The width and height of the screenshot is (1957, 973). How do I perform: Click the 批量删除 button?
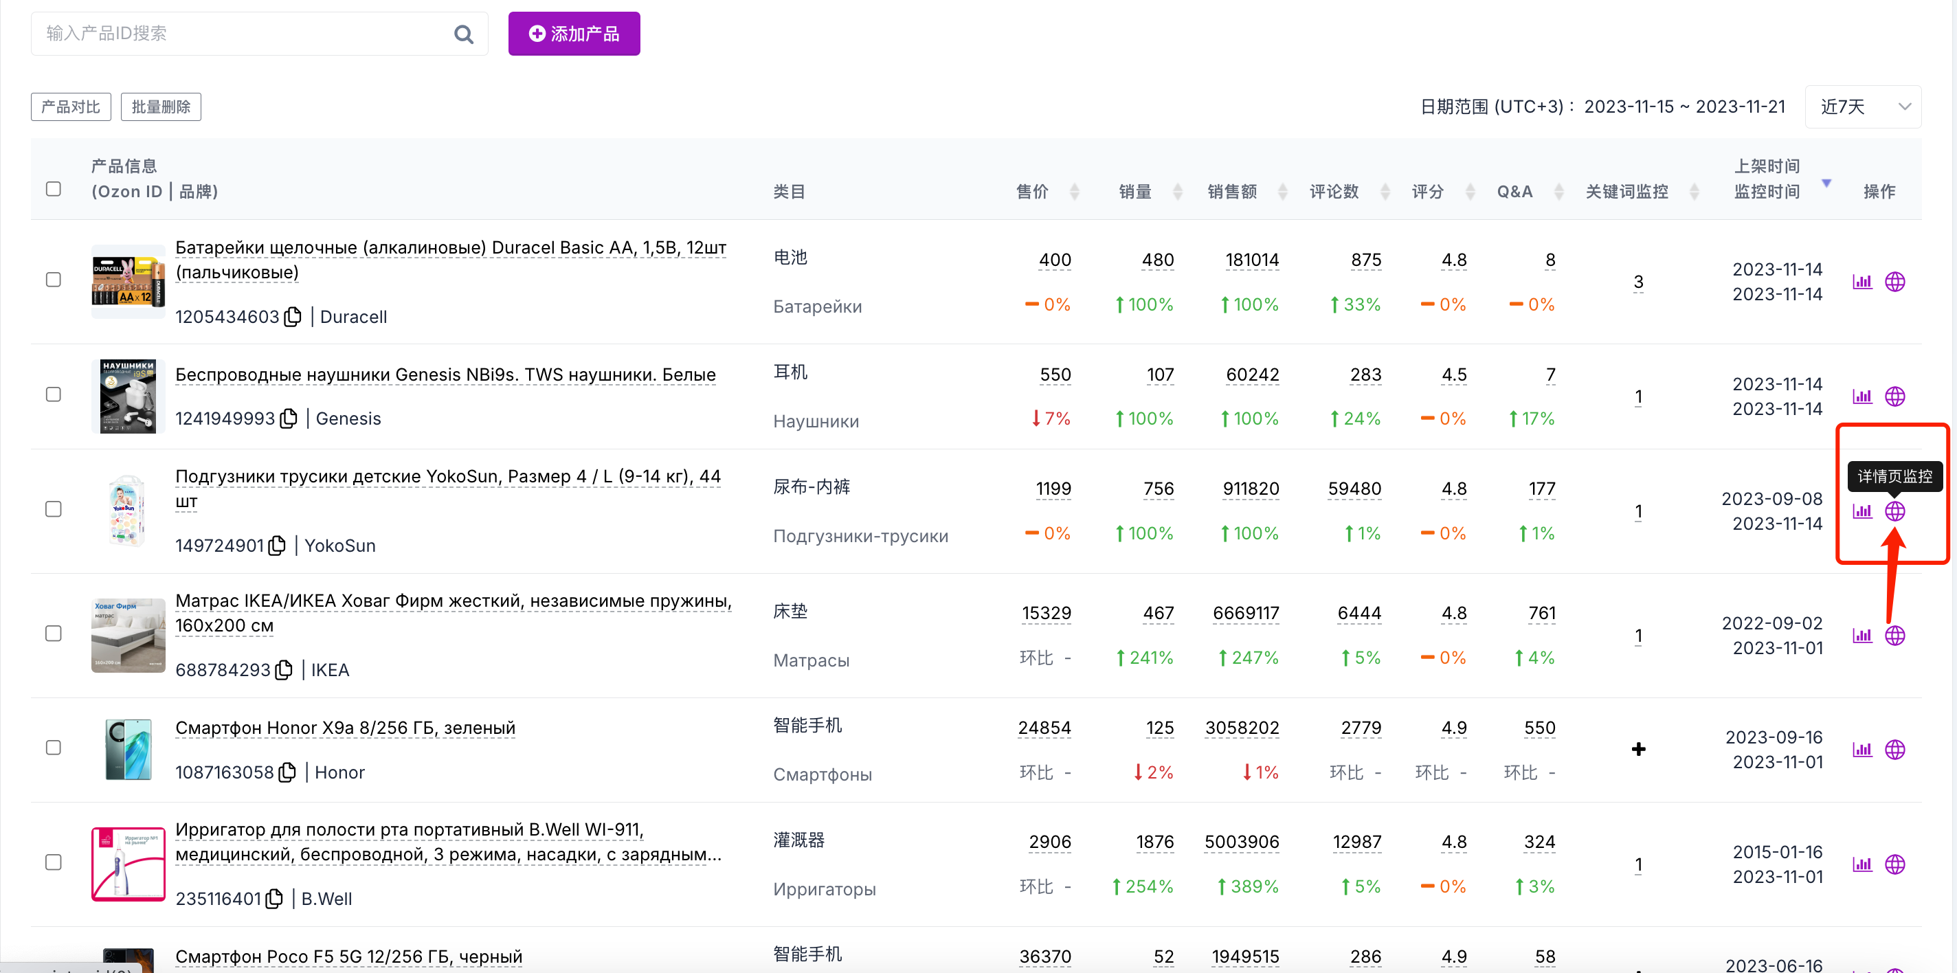161,107
